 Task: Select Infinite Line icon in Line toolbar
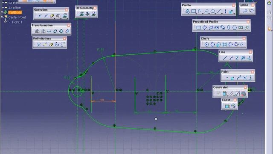[231, 58]
